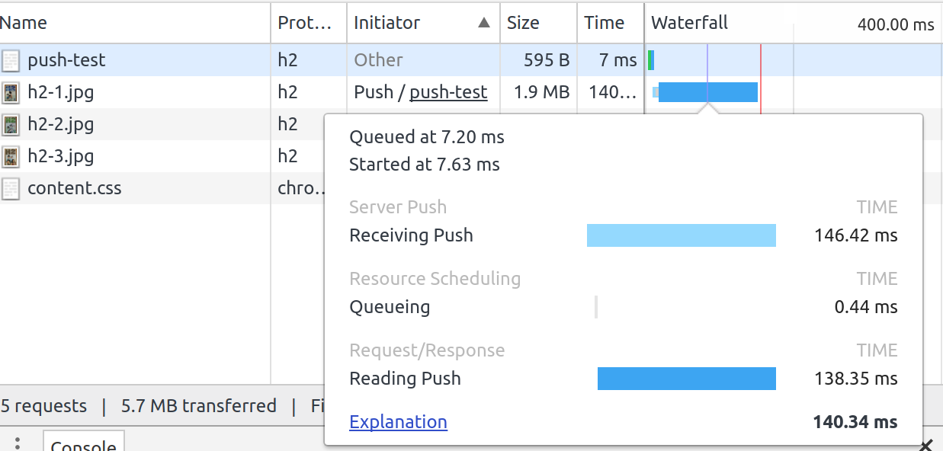Click the h2-1.jpg image thumbnail icon
The height and width of the screenshot is (451, 943).
coord(11,93)
